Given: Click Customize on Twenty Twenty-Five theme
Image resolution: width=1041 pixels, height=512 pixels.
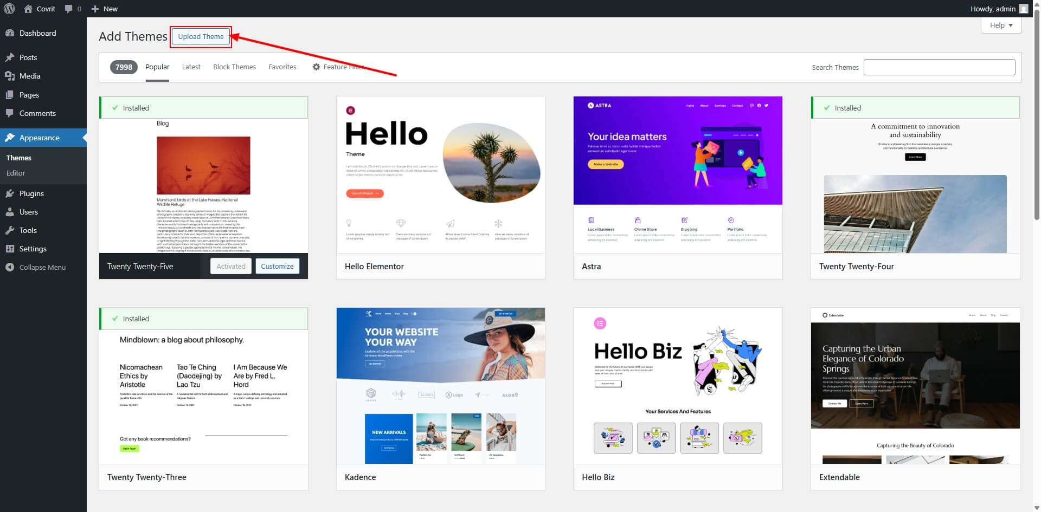Looking at the screenshot, I should (277, 266).
